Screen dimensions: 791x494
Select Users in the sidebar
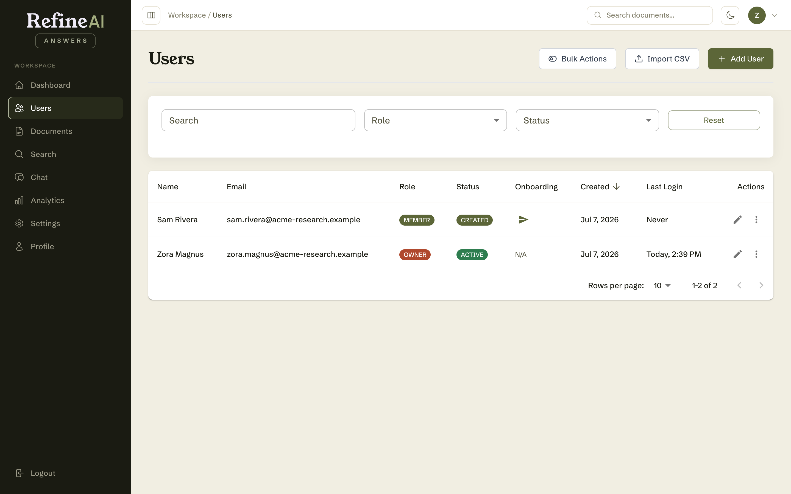pyautogui.click(x=65, y=108)
